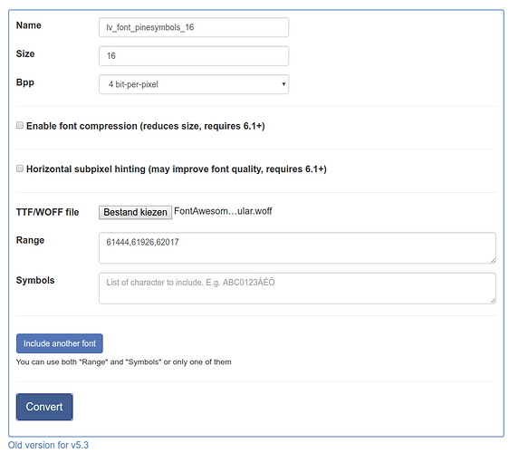Click inside the Symbols text area
The image size is (509, 453).
click(x=297, y=288)
